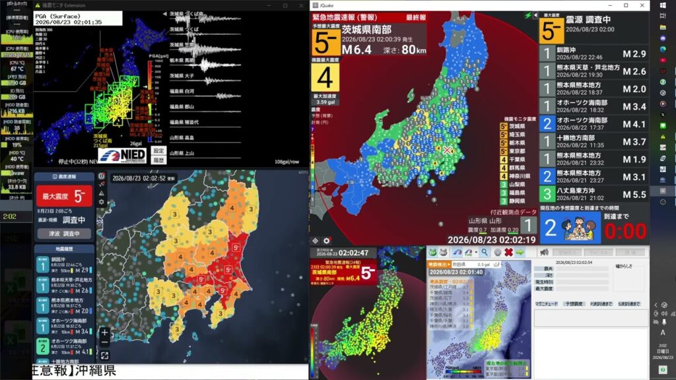676x380 pixels.
Task: Open JQuake settings gear below the map
Action: click(x=327, y=241)
